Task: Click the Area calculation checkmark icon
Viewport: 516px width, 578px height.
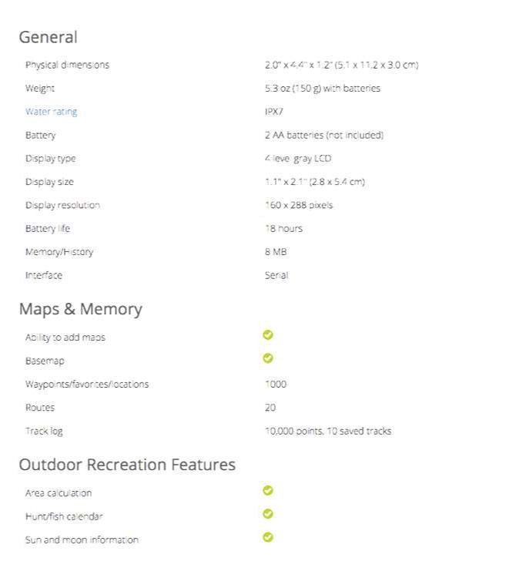Action: point(268,490)
